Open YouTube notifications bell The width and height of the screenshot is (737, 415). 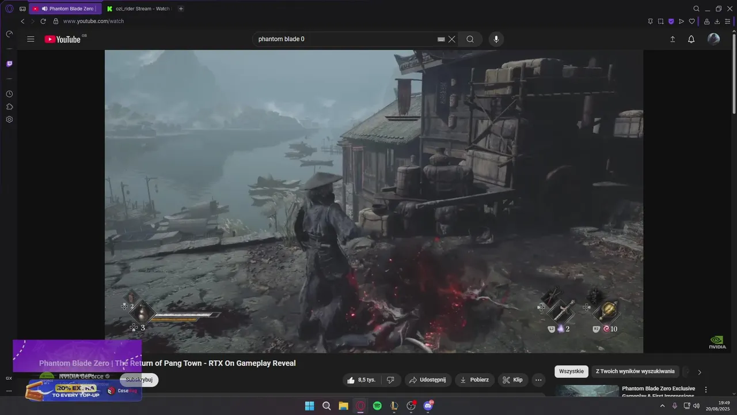coord(692,39)
